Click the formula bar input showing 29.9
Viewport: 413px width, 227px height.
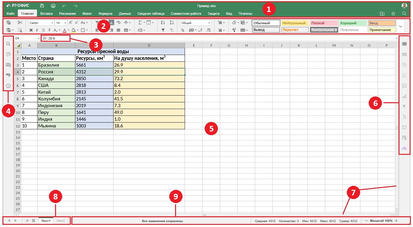[x=222, y=38]
